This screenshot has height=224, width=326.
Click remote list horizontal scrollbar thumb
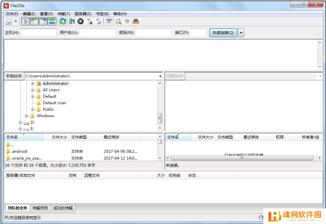(242, 158)
